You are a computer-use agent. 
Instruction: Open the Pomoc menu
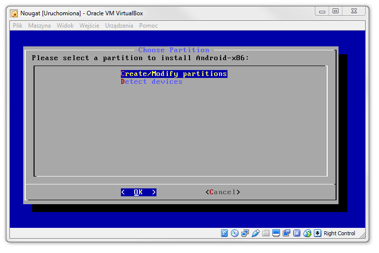coord(149,26)
